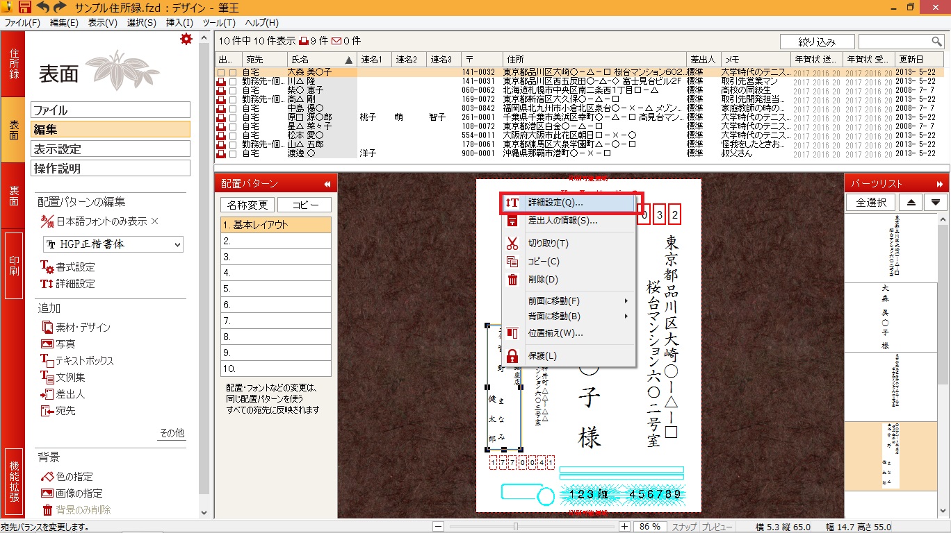Click the 絞り込み button
951x533 pixels.
pos(818,42)
